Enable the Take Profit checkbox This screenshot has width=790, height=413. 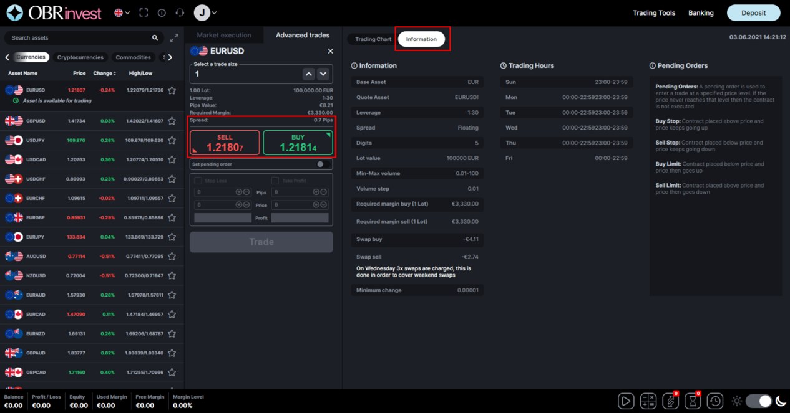[x=273, y=180]
